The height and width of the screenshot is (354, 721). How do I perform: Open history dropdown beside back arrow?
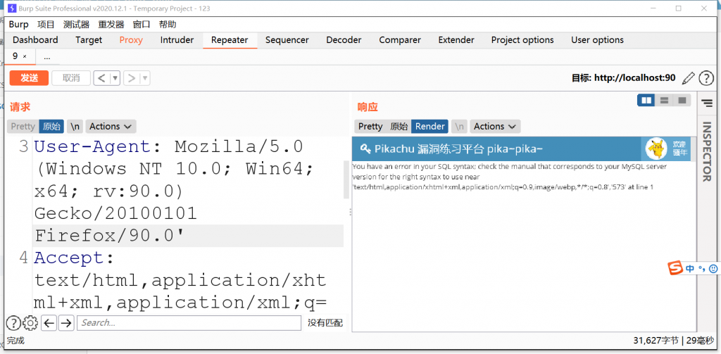[115, 78]
